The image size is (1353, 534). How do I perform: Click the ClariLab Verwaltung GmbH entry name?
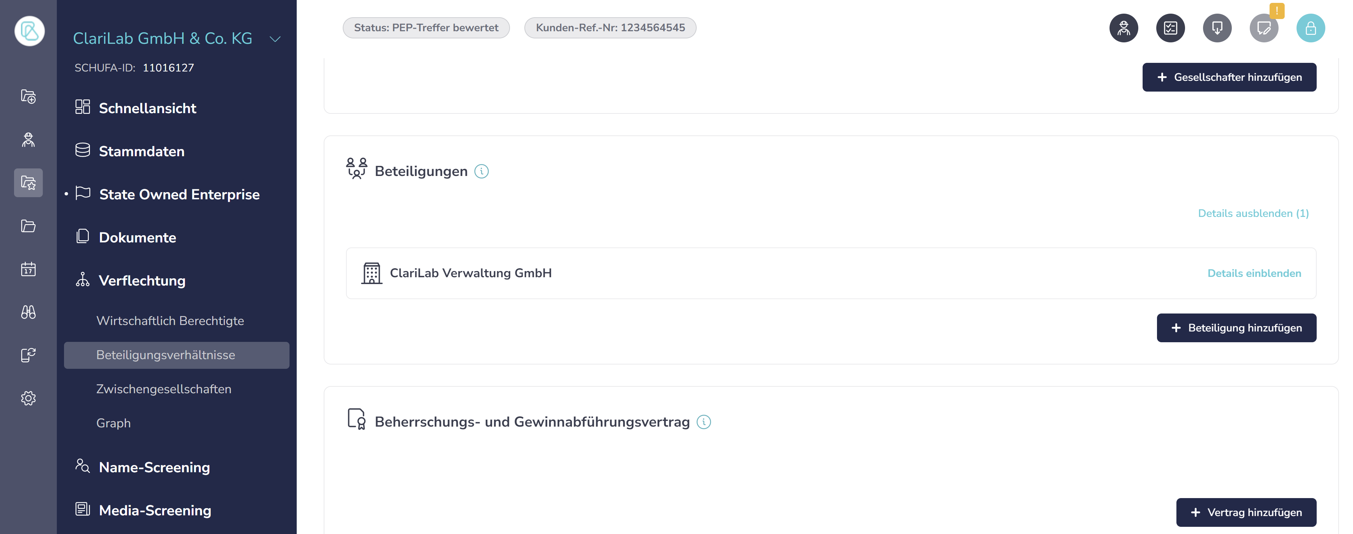pyautogui.click(x=471, y=273)
